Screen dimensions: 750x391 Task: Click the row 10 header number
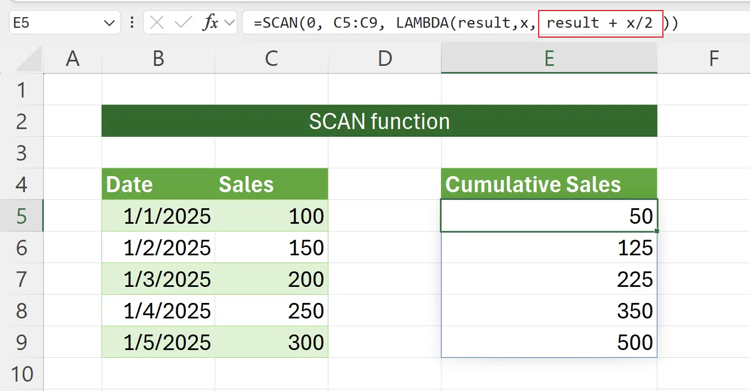coord(22,374)
